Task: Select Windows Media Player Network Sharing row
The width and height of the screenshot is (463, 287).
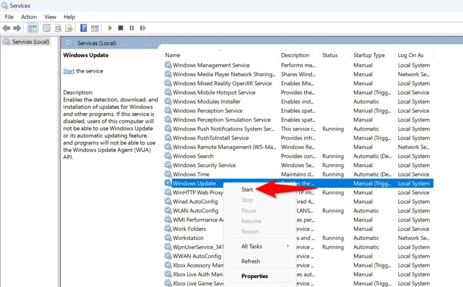Action: pyautogui.click(x=299, y=75)
